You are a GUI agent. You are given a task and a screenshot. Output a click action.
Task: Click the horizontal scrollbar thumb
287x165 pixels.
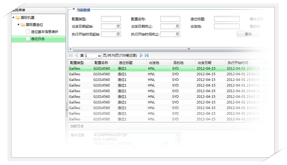click(188, 49)
